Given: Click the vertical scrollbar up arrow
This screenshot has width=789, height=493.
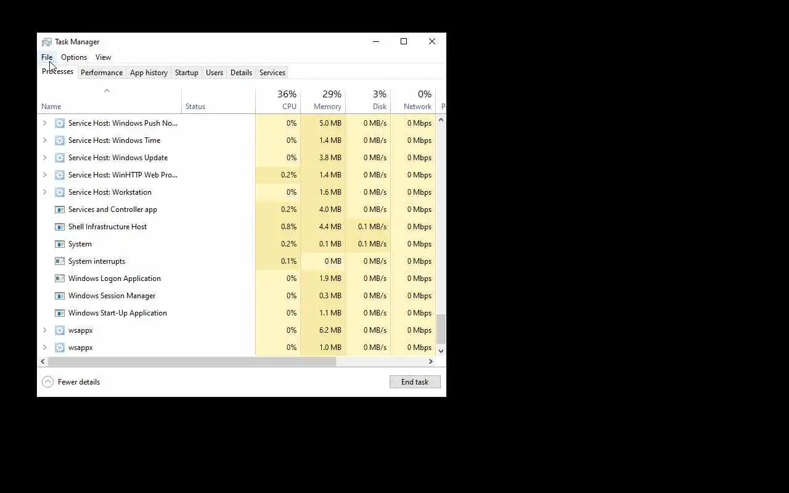Looking at the screenshot, I should coord(441,120).
